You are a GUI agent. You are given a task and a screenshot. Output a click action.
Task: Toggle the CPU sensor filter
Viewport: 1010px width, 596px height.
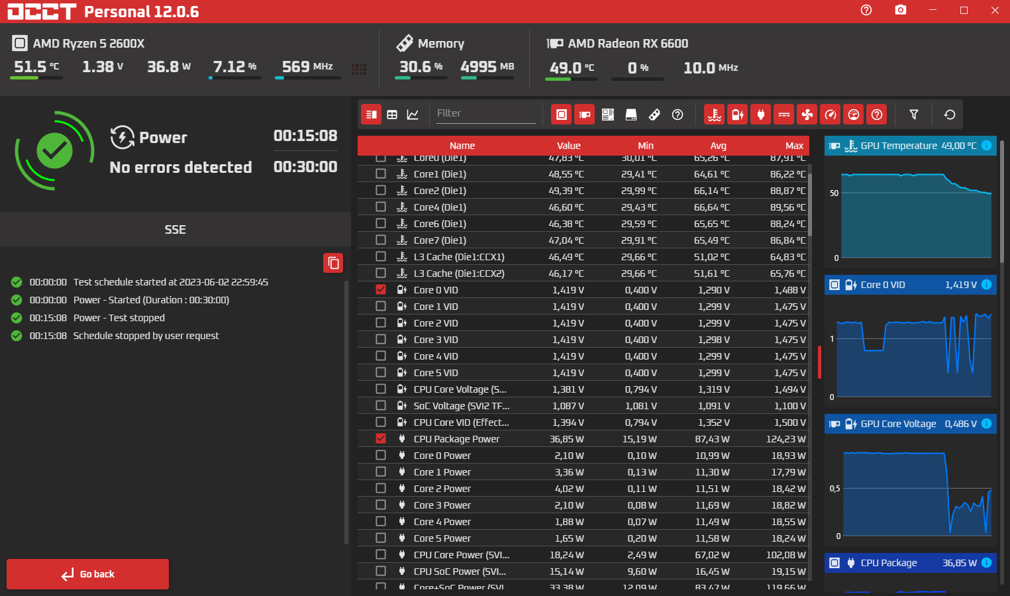[562, 115]
